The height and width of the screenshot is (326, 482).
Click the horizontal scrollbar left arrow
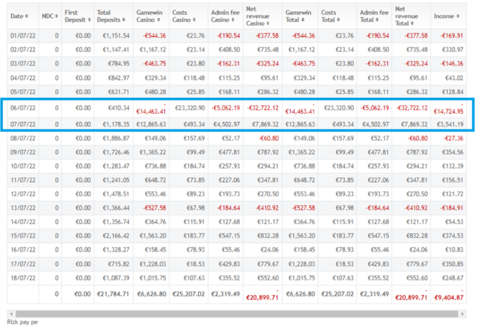tap(11, 314)
